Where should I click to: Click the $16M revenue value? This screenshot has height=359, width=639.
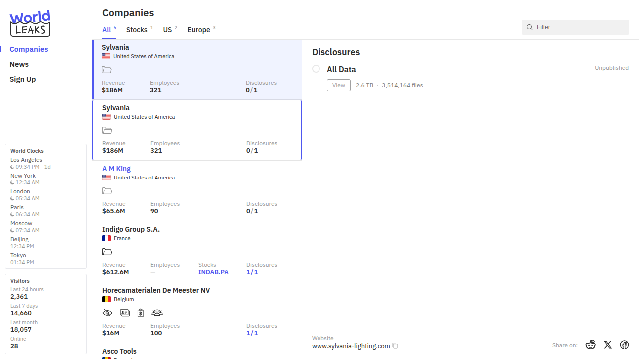pyautogui.click(x=111, y=333)
